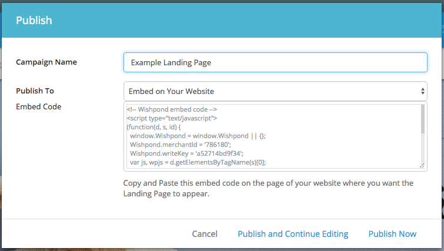Screen dimensions: 444x251
Task: Click the embed code resize handle
Action: [422, 166]
